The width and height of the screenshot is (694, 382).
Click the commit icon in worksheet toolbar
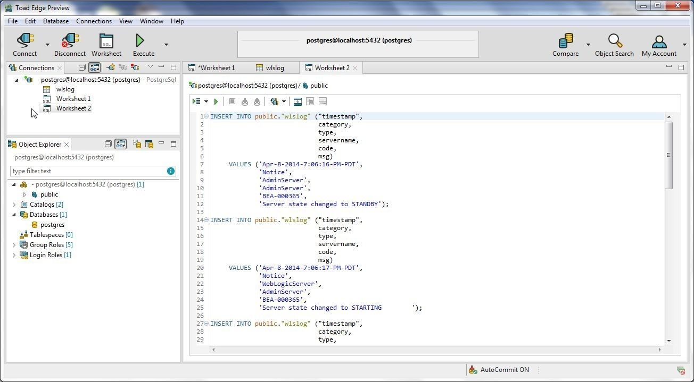coord(245,101)
